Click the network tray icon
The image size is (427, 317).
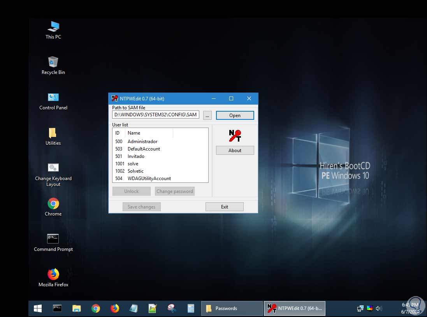tap(360, 308)
